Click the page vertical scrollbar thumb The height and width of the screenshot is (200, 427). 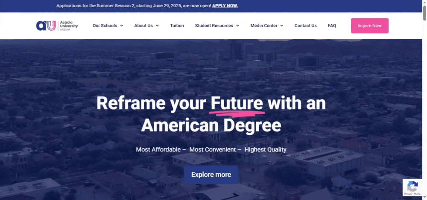pos(424,12)
